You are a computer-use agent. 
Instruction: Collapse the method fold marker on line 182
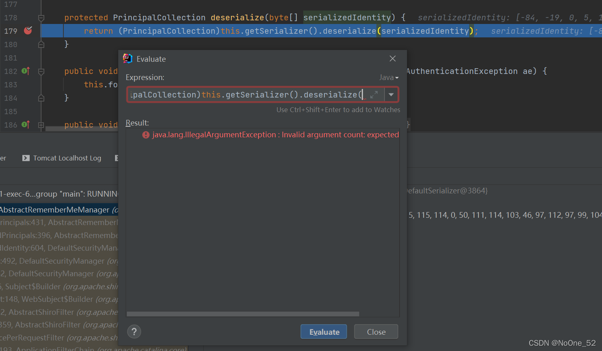point(41,71)
